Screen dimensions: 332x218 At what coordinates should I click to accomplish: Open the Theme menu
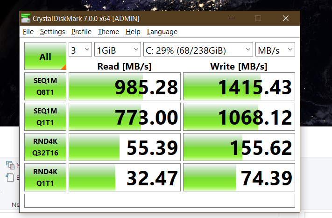108,32
